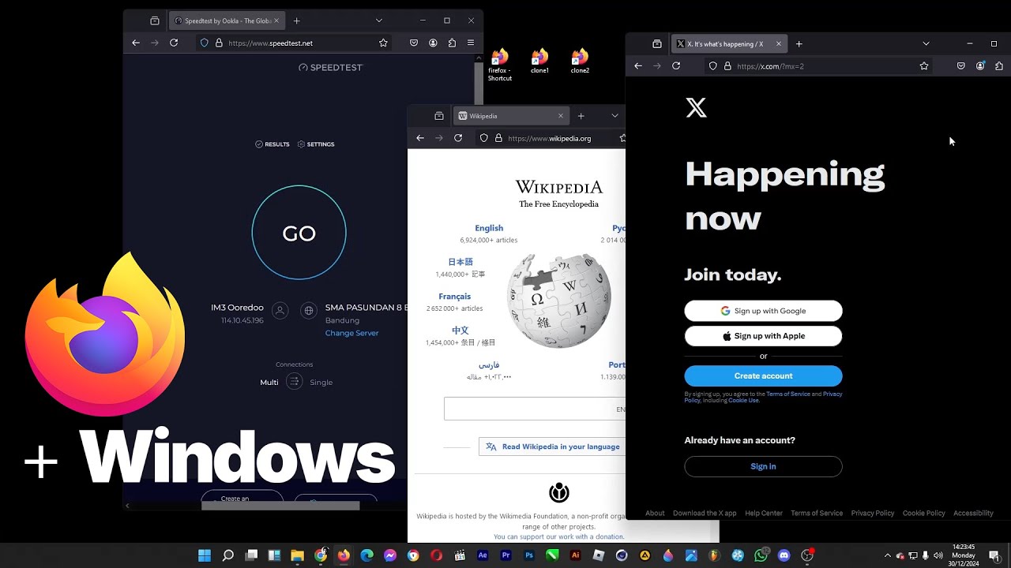Toggle the Multi/Single connection switch icon

coord(294,382)
